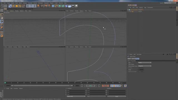Image resolution: width=178 pixels, height=100 pixels.
Task: Switch to the Coord attributes tab
Action: pos(133,59)
